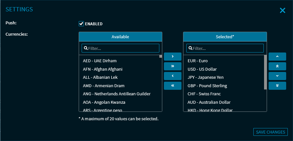Move selected currency to the bottom
Image resolution: width=293 pixels, height=141 pixels.
277,86
